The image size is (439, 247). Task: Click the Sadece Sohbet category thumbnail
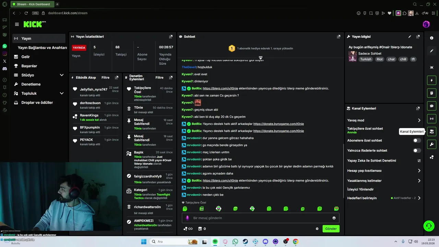point(353,56)
